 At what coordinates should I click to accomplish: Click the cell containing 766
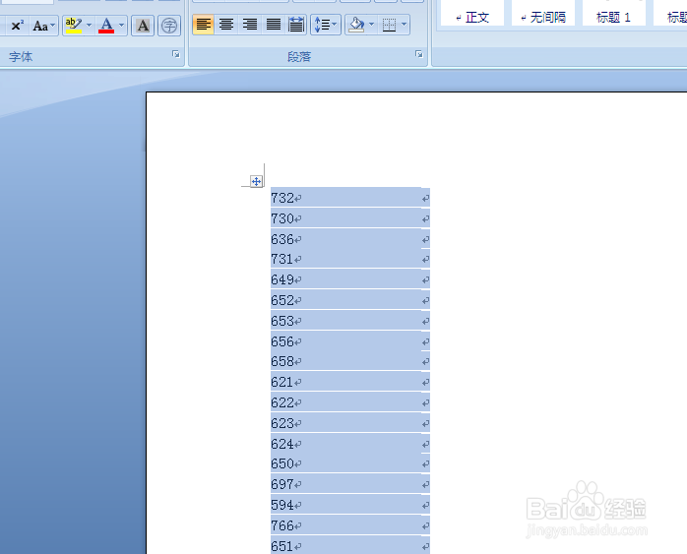pos(346,525)
